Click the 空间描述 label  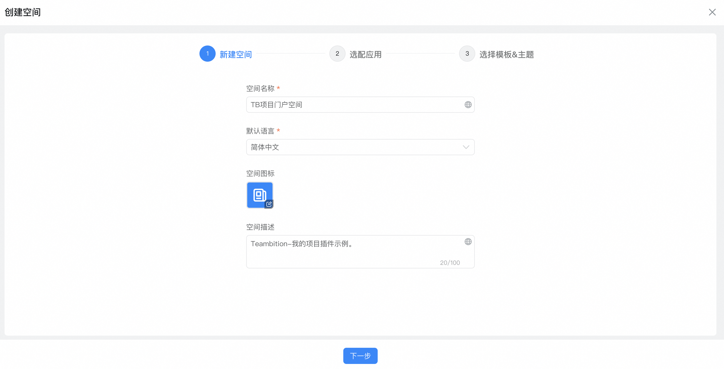260,227
